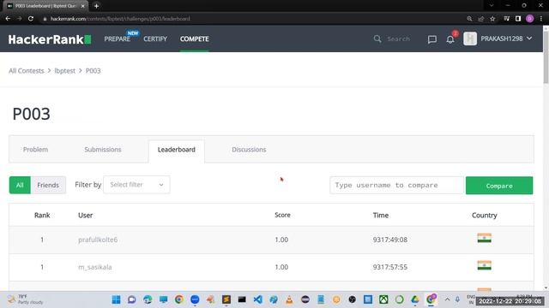
Task: Open the weather widget on taskbar
Action: pyautogui.click(x=26, y=299)
